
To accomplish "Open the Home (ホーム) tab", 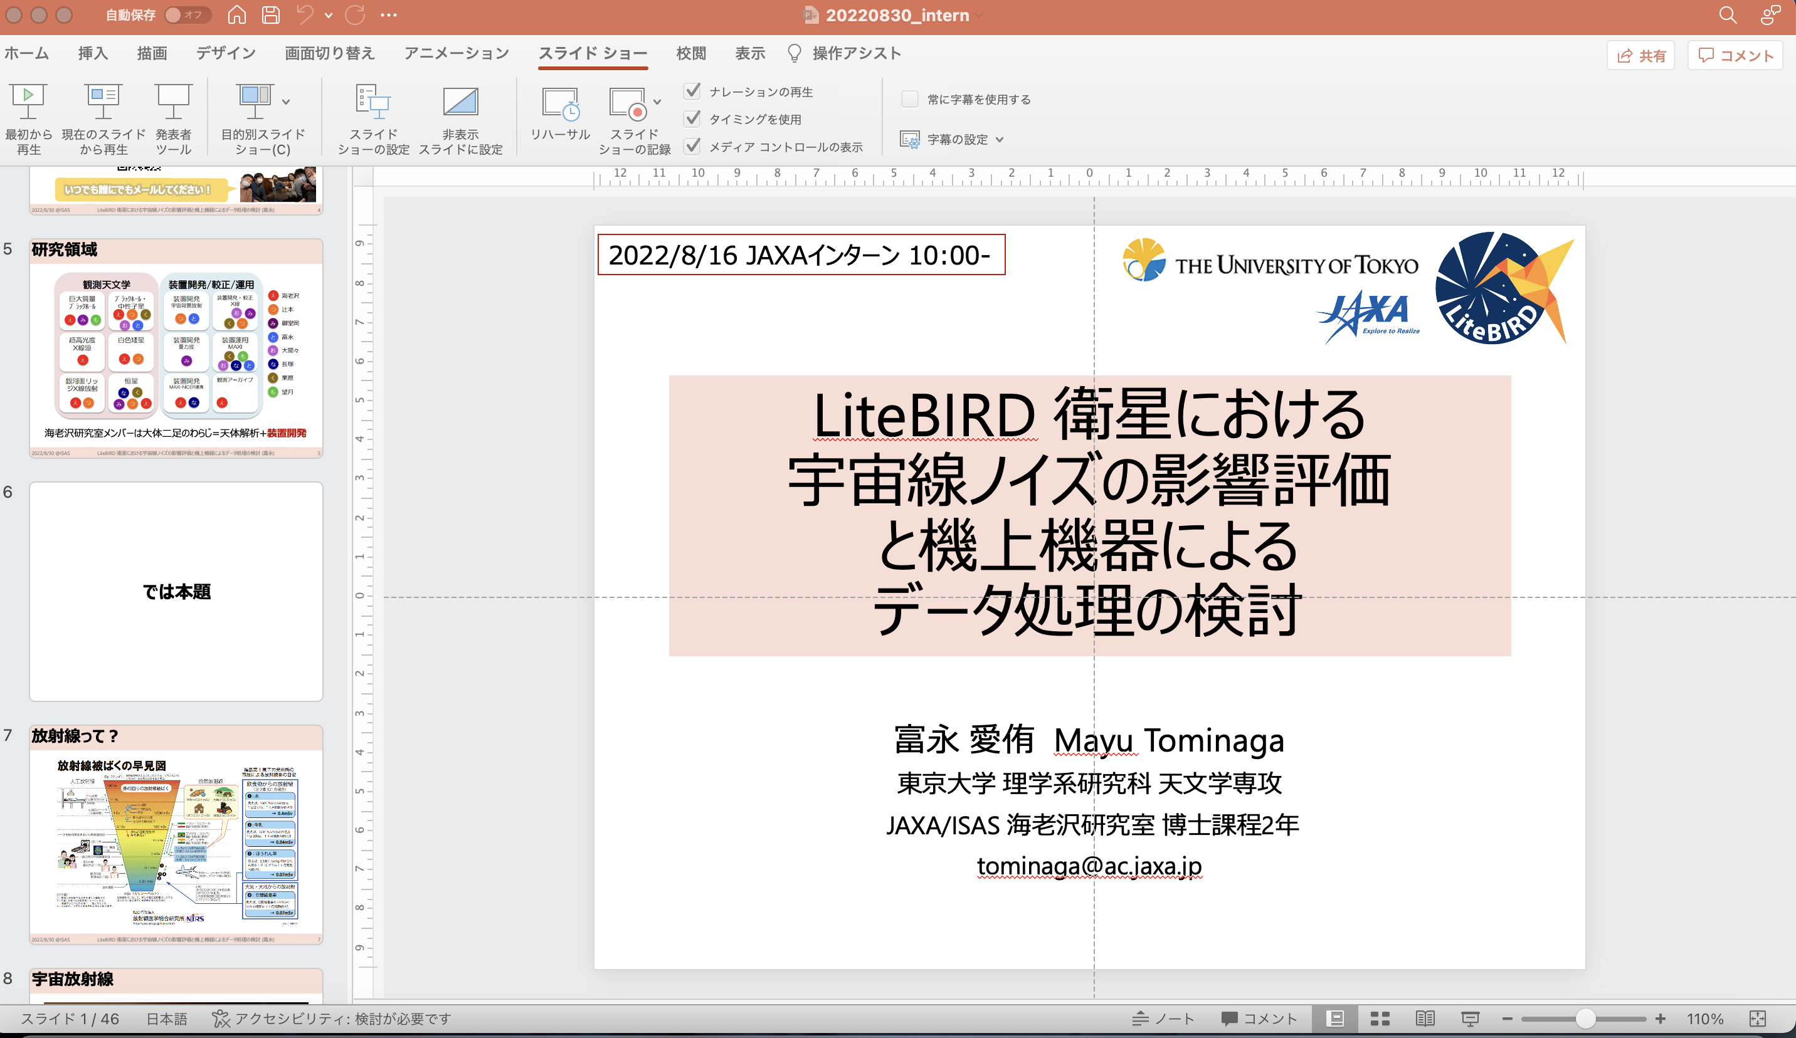I will click(26, 53).
